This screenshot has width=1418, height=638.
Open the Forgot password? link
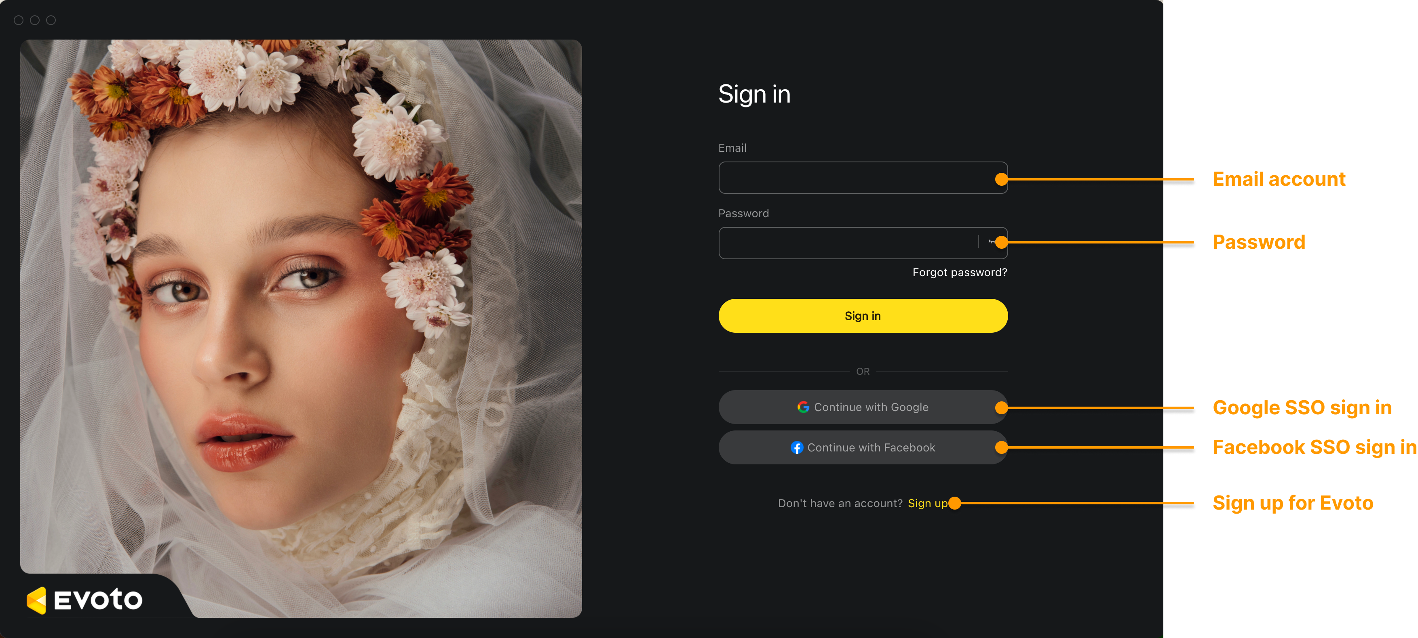coord(960,273)
